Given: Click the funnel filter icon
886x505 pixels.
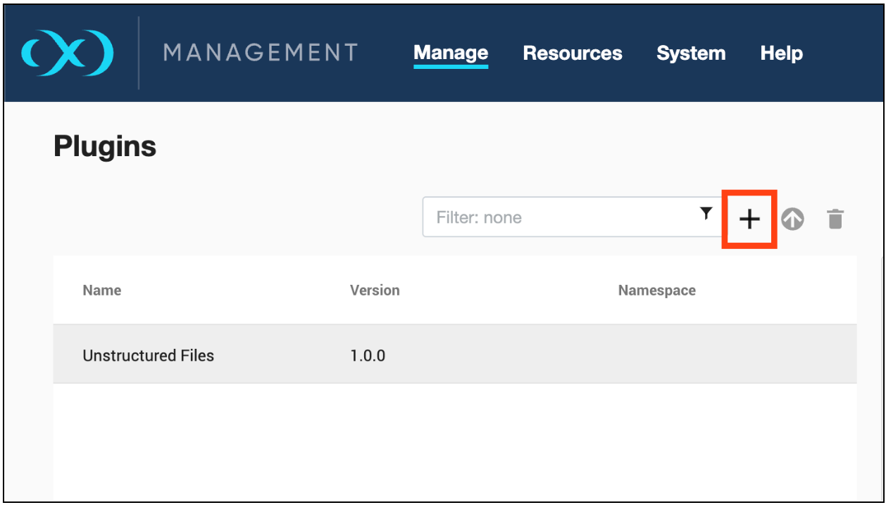Looking at the screenshot, I should pyautogui.click(x=706, y=214).
